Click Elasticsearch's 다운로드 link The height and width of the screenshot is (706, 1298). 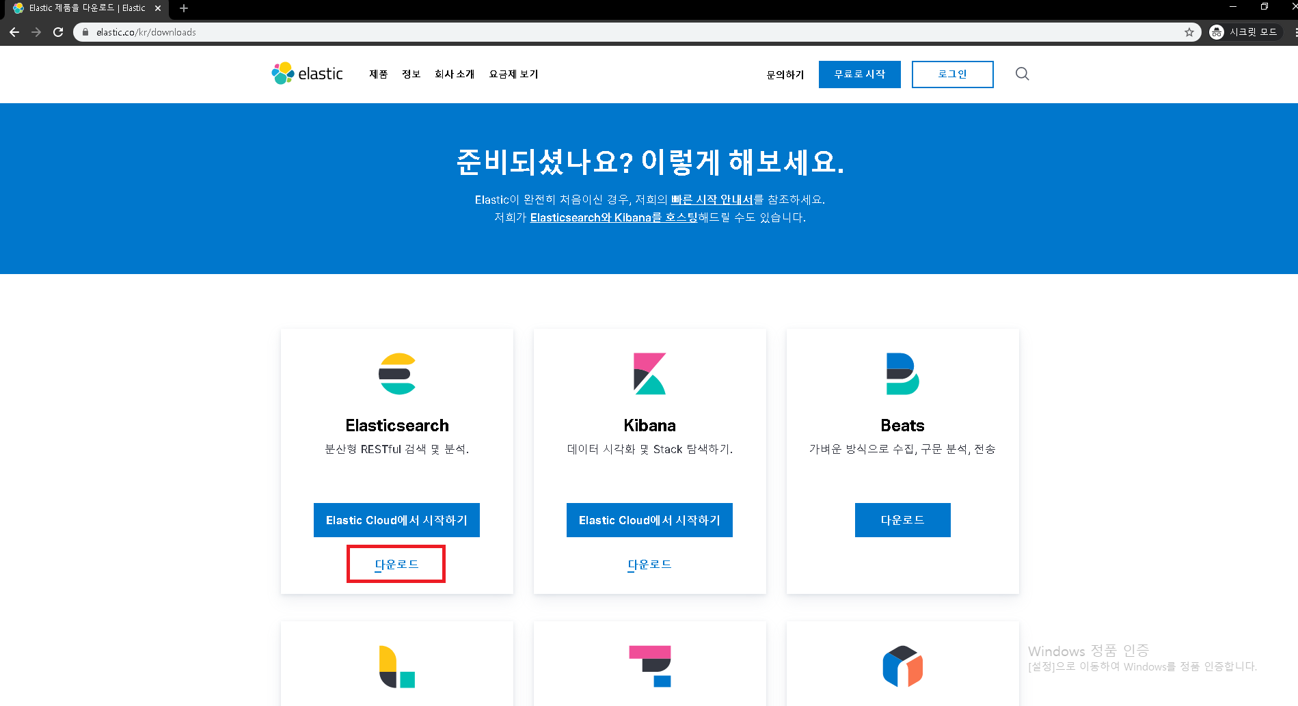[396, 565]
